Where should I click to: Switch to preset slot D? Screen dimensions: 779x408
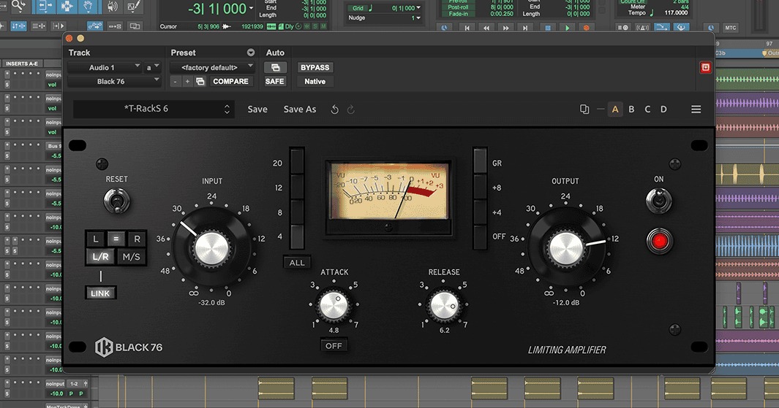click(663, 109)
